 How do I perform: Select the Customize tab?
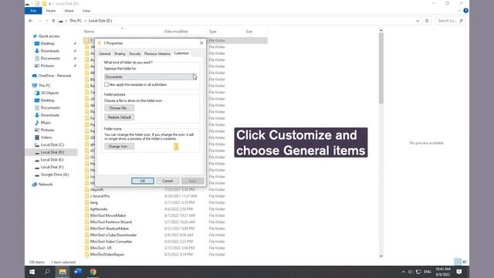coord(181,53)
